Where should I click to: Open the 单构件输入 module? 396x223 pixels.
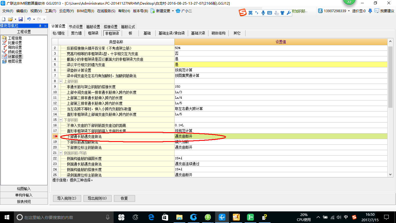click(24, 195)
